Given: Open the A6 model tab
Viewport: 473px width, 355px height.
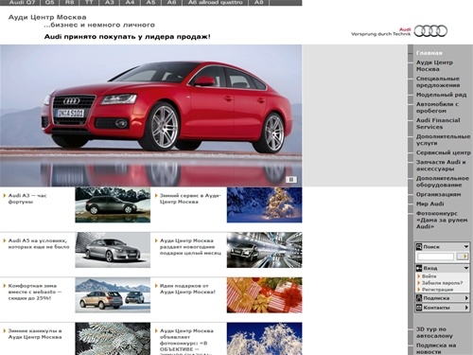Looking at the screenshot, I should (x=171, y=3).
